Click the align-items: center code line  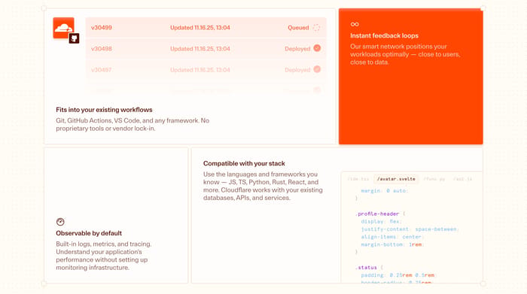(x=392, y=237)
